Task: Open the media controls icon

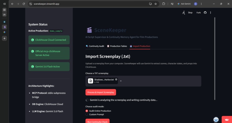Action: (172, 4)
